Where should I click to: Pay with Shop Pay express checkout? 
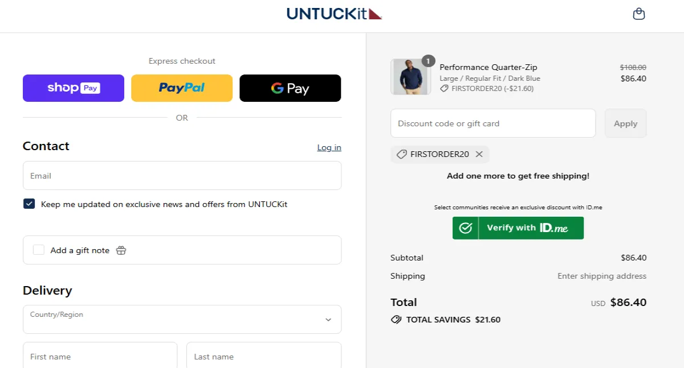pyautogui.click(x=74, y=88)
